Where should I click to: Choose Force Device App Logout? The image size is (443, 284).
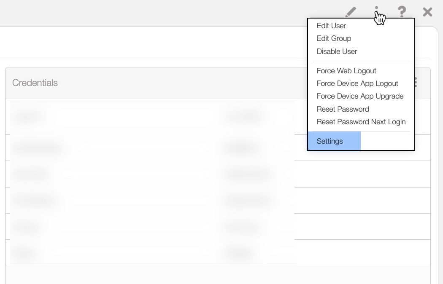click(357, 83)
